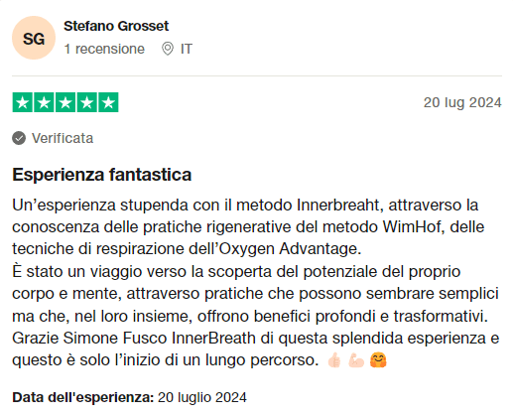Click the location pin icon
The height and width of the screenshot is (416, 513).
point(168,49)
